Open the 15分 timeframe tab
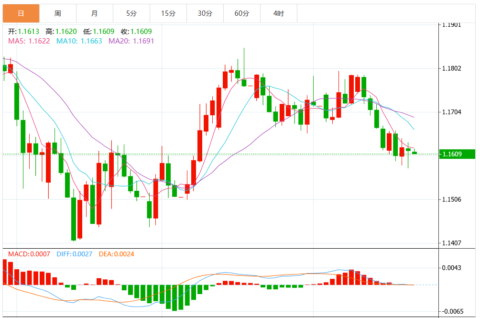 (x=168, y=13)
